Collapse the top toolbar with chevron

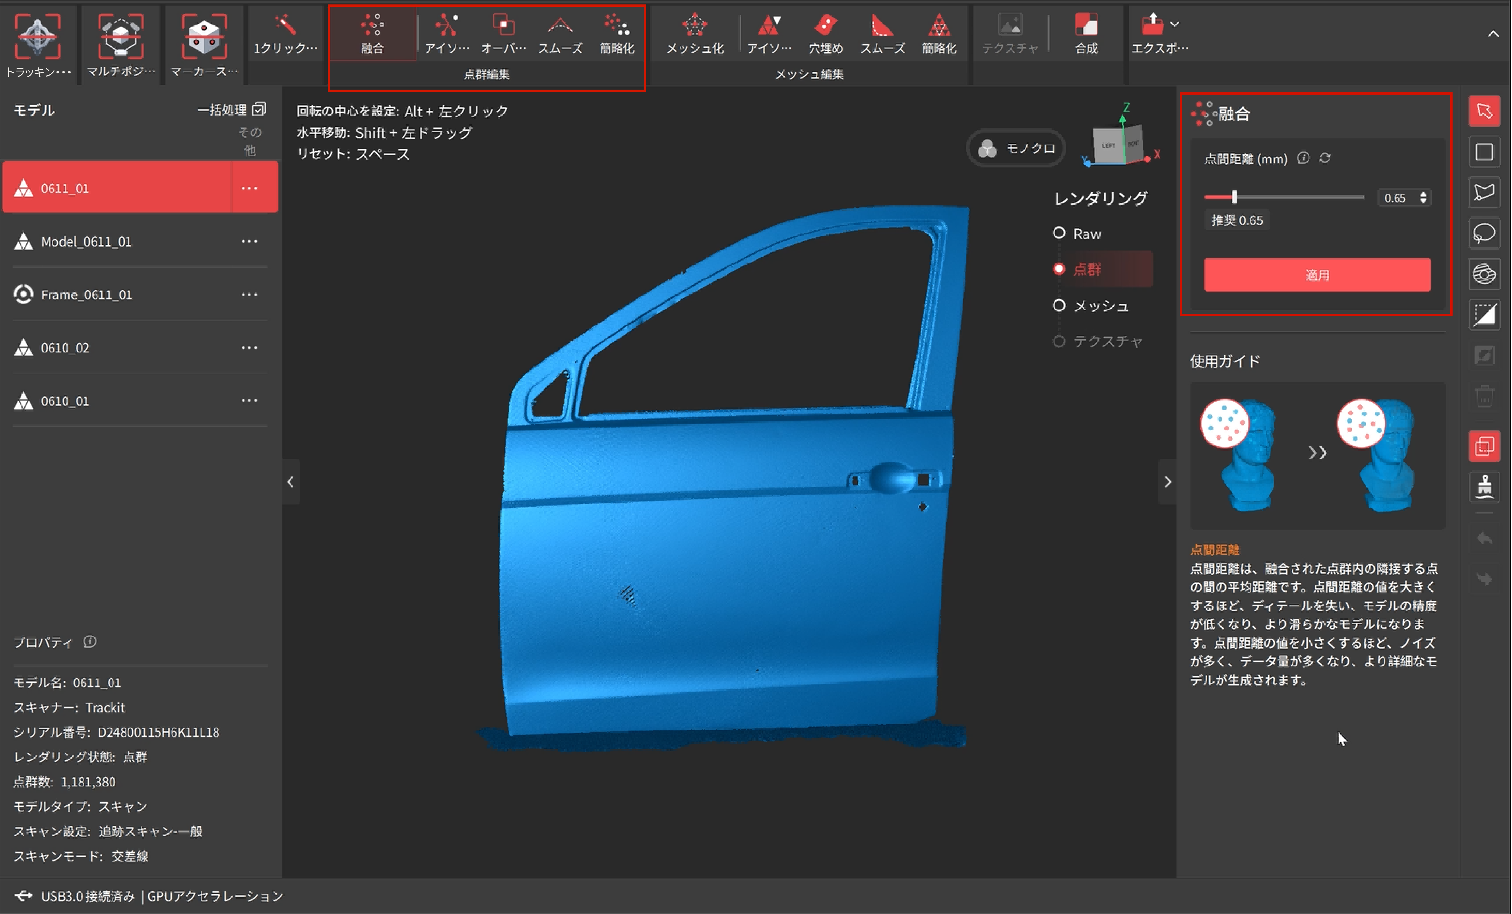tap(1493, 34)
